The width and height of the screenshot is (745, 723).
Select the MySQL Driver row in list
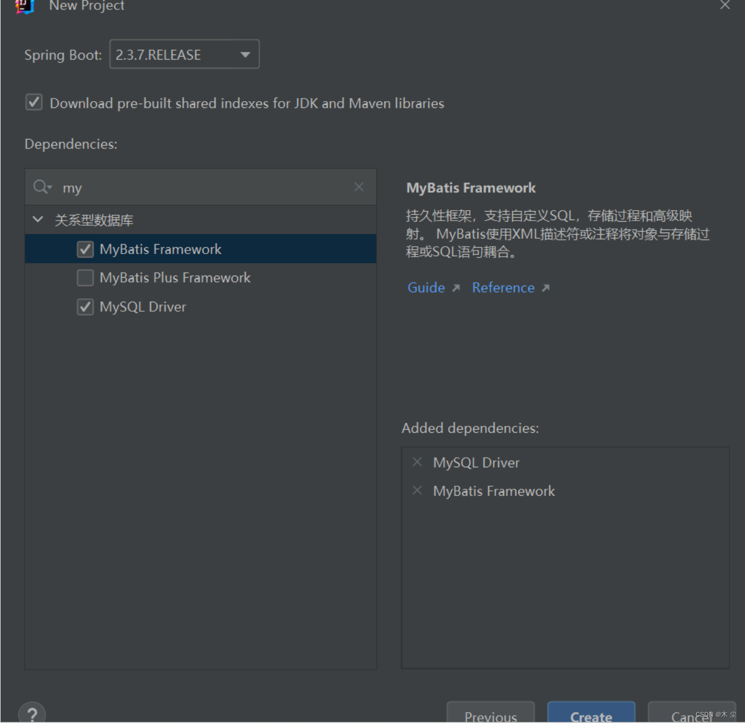[x=201, y=307]
